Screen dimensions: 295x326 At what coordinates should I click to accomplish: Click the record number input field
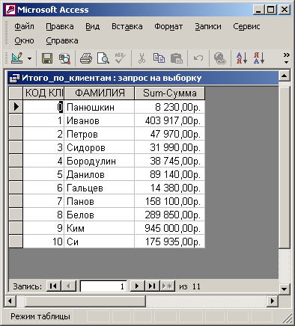click(x=103, y=286)
